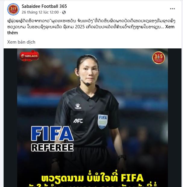
Task: Click the referee's headset microphone
Action: point(88,84)
